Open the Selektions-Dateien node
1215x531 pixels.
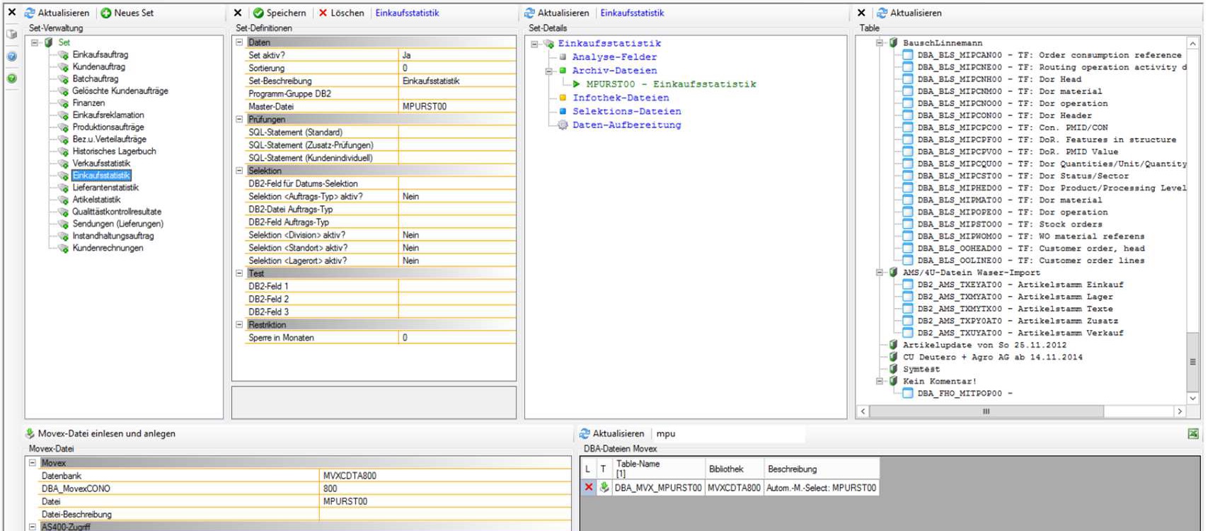(x=627, y=111)
